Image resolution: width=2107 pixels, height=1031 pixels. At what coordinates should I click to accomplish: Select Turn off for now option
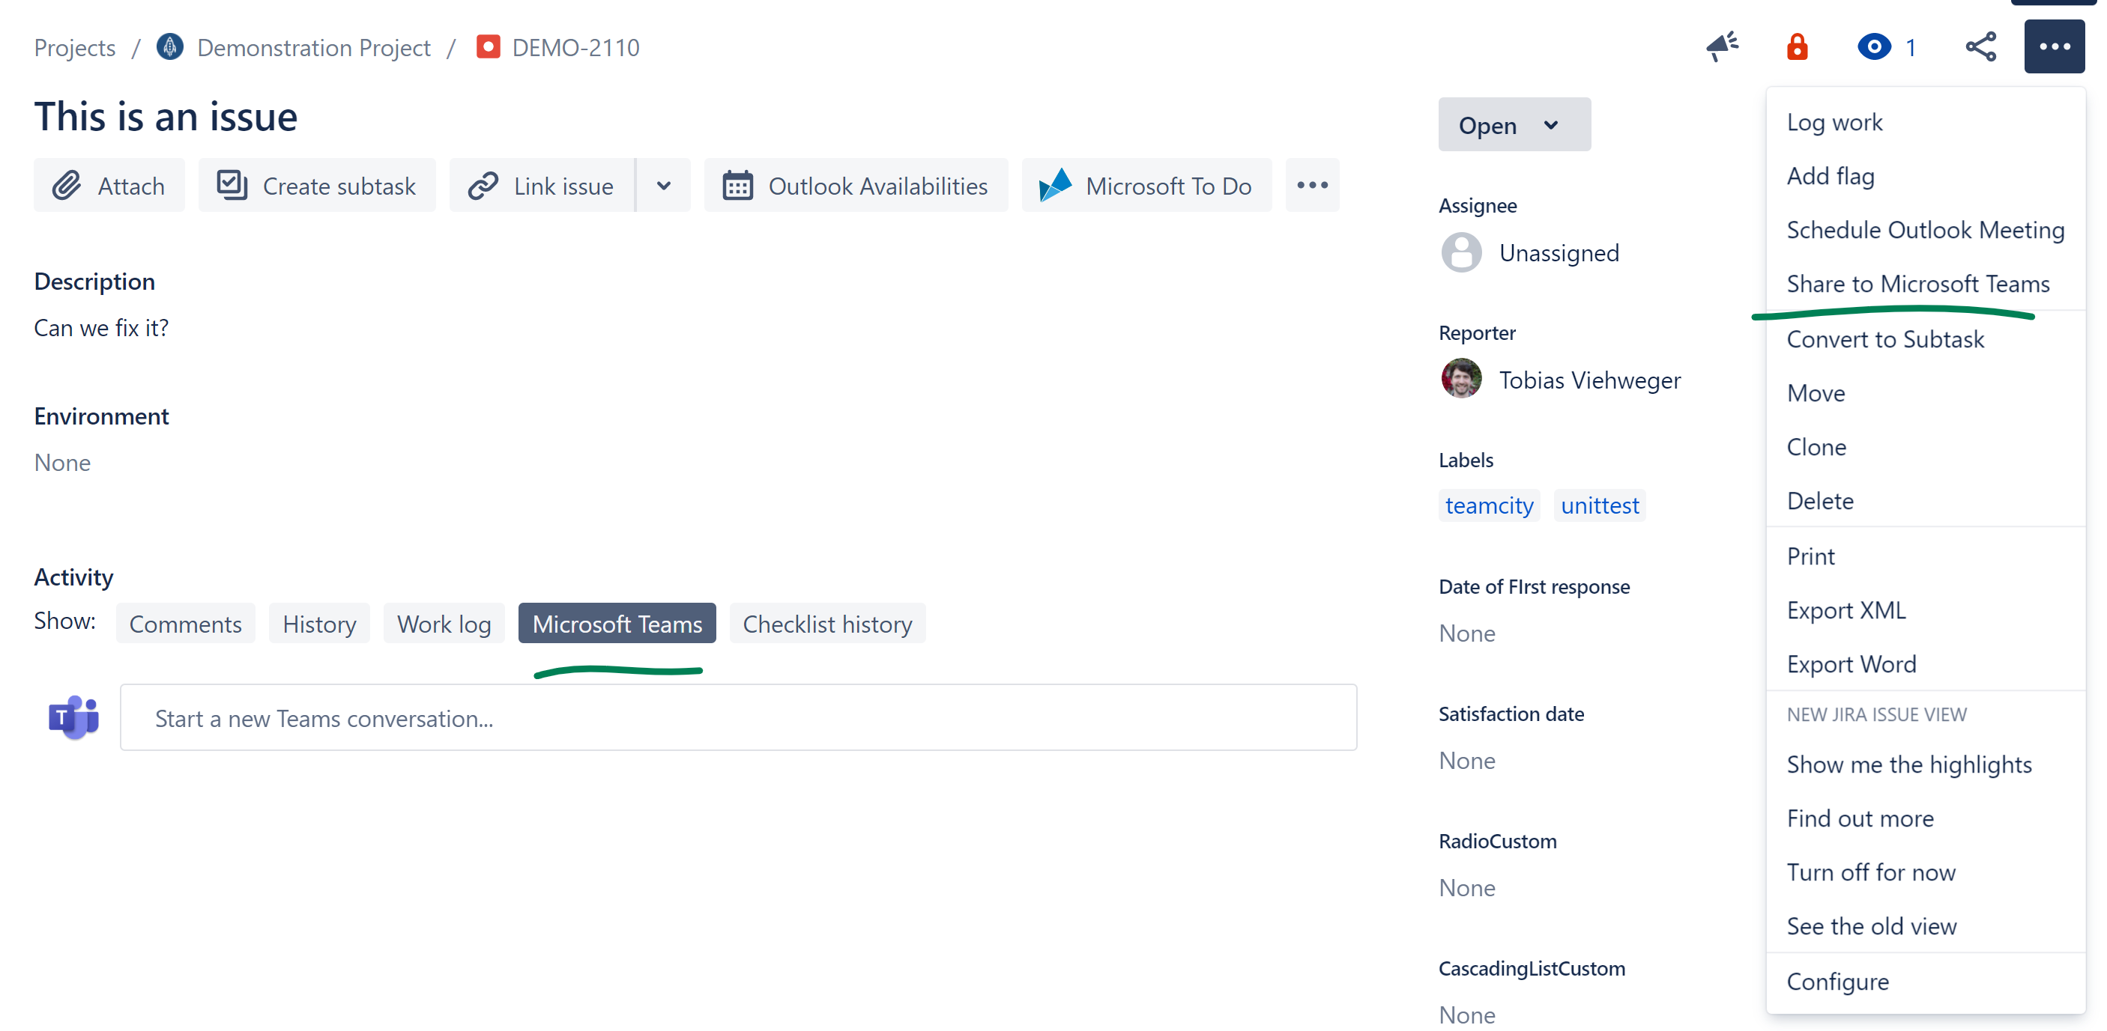(1871, 872)
